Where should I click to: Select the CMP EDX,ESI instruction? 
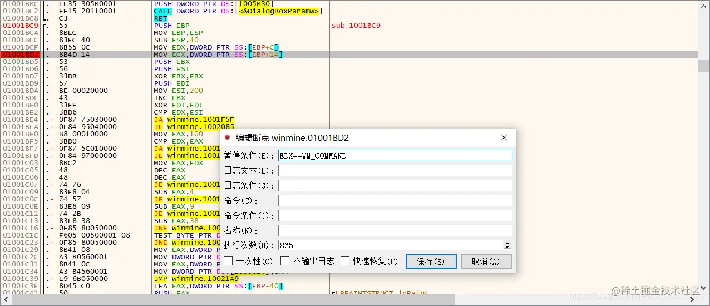(179, 112)
